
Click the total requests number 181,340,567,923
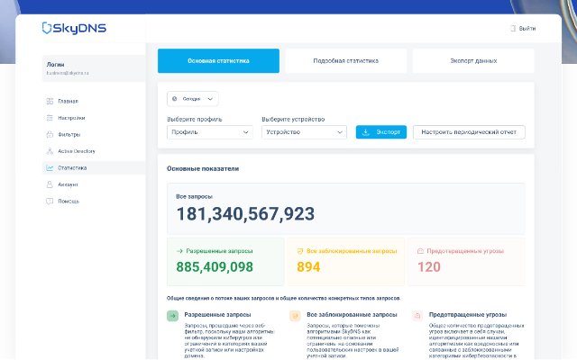(x=245, y=214)
